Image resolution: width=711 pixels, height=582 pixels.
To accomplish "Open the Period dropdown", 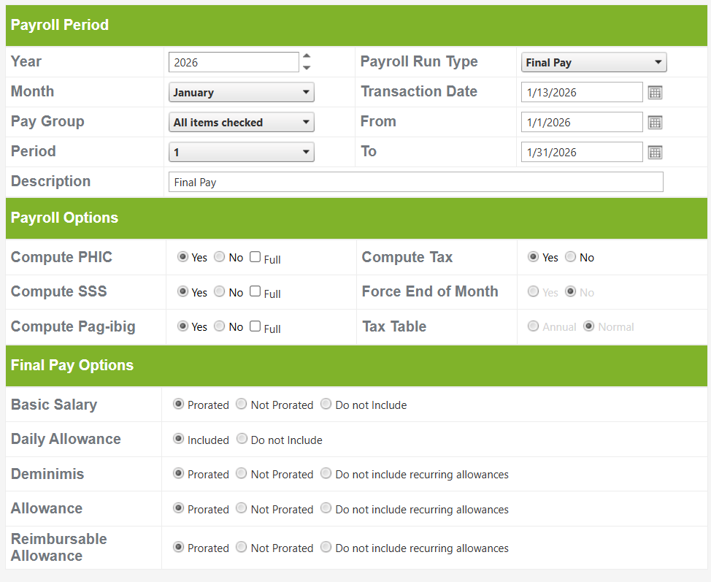I will pyautogui.click(x=242, y=153).
